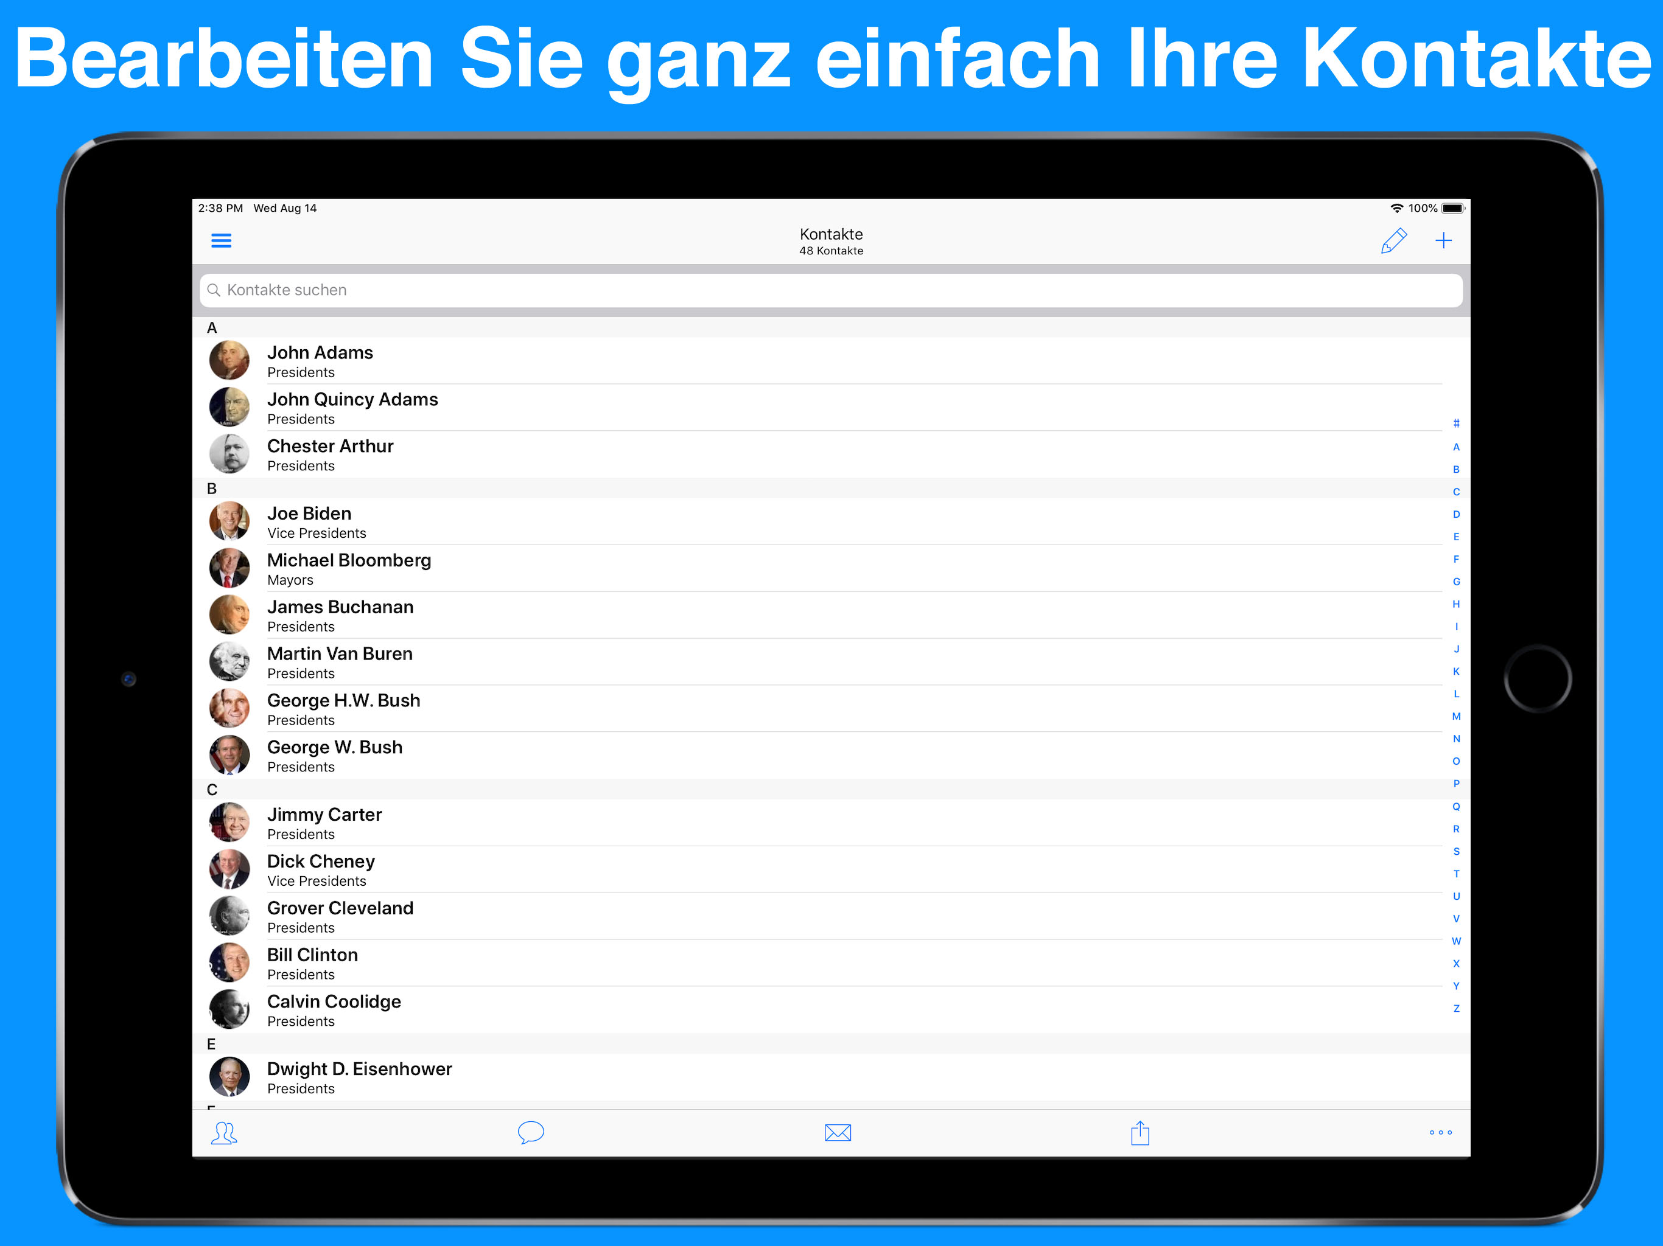Add a new contact with plus
1663x1246 pixels.
point(1443,240)
